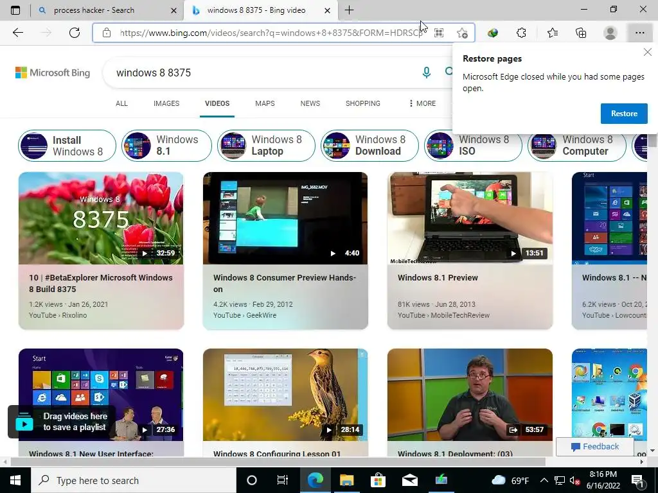Open the QR code generator icon

click(x=438, y=33)
